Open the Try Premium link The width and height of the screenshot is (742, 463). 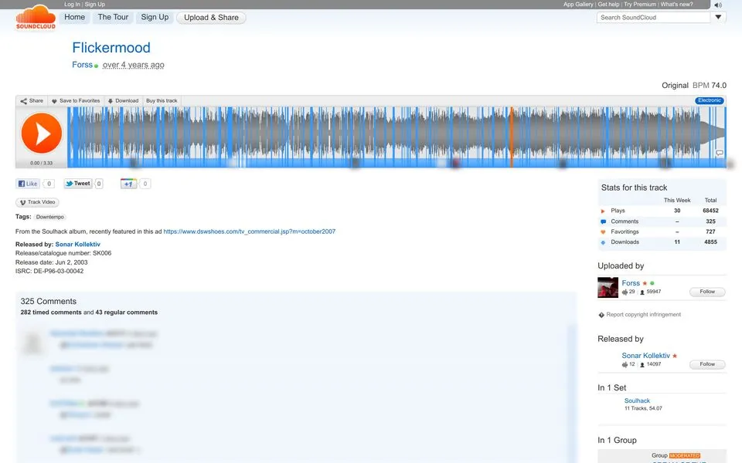tap(640, 5)
